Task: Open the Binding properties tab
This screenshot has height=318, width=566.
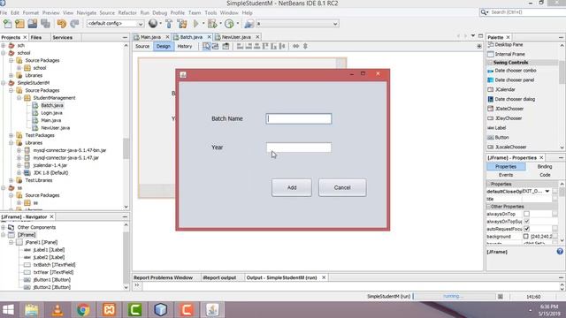Action: click(545, 167)
